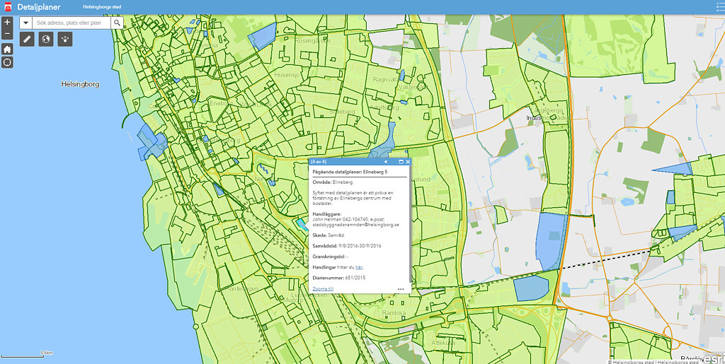This screenshot has width=725, height=364.
Task: Start the search with the magnifier button
Action: pyautogui.click(x=117, y=23)
